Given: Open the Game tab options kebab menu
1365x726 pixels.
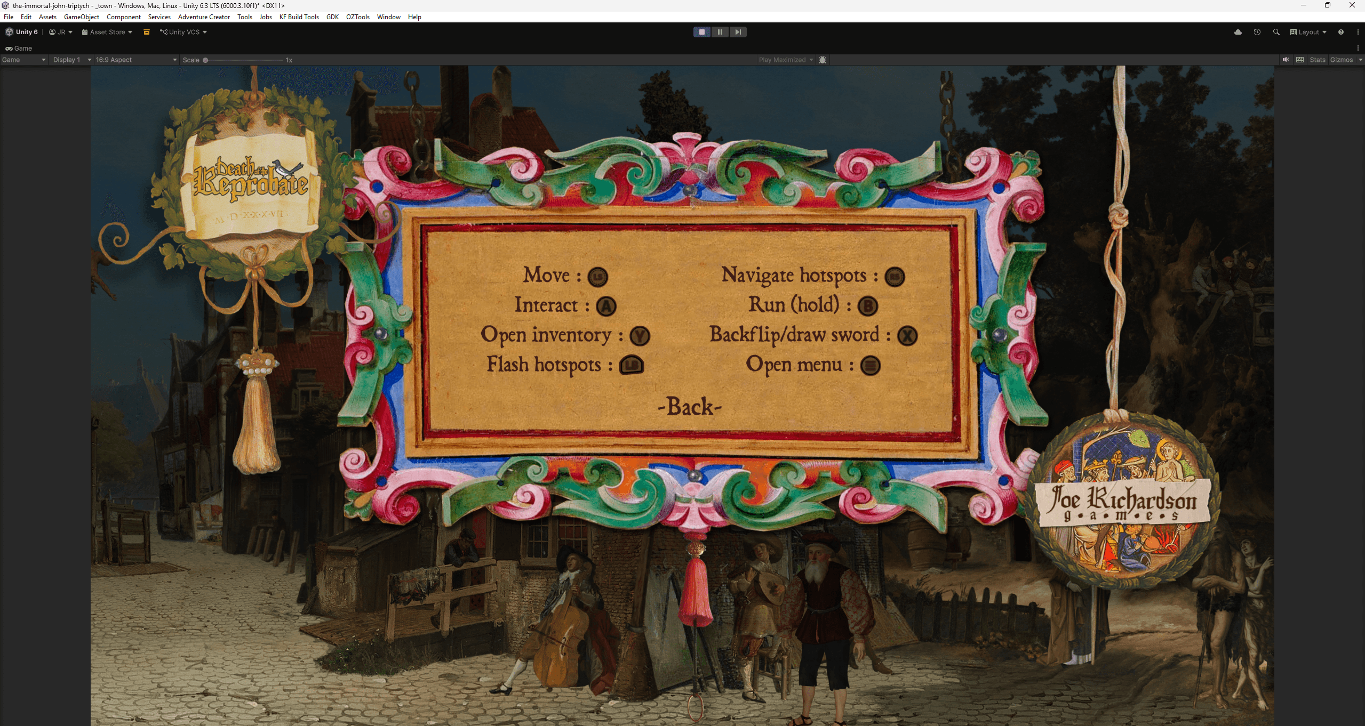Looking at the screenshot, I should coord(1358,48).
